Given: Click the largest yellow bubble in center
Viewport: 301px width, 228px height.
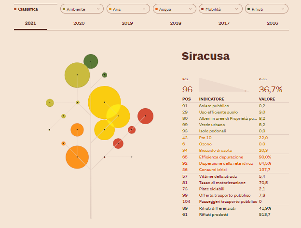Looking at the screenshot, I should pos(104,102).
